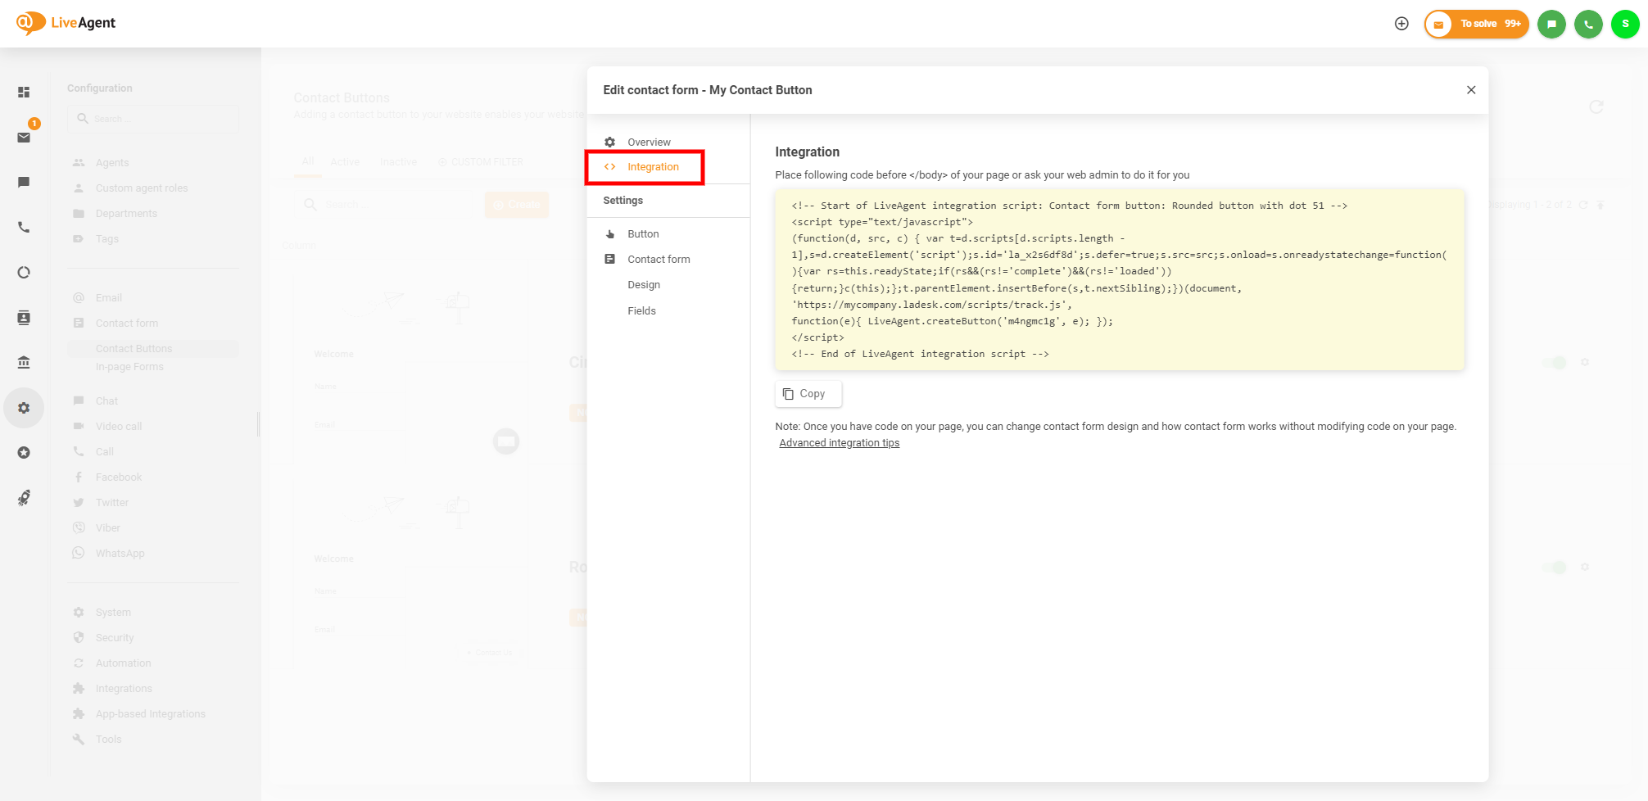Image resolution: width=1648 pixels, height=801 pixels.
Task: Open the Reports circle icon in sidebar
Action: (24, 273)
